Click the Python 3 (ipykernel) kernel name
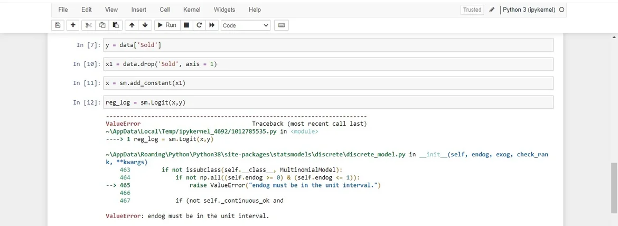The image size is (618, 226). pyautogui.click(x=529, y=10)
